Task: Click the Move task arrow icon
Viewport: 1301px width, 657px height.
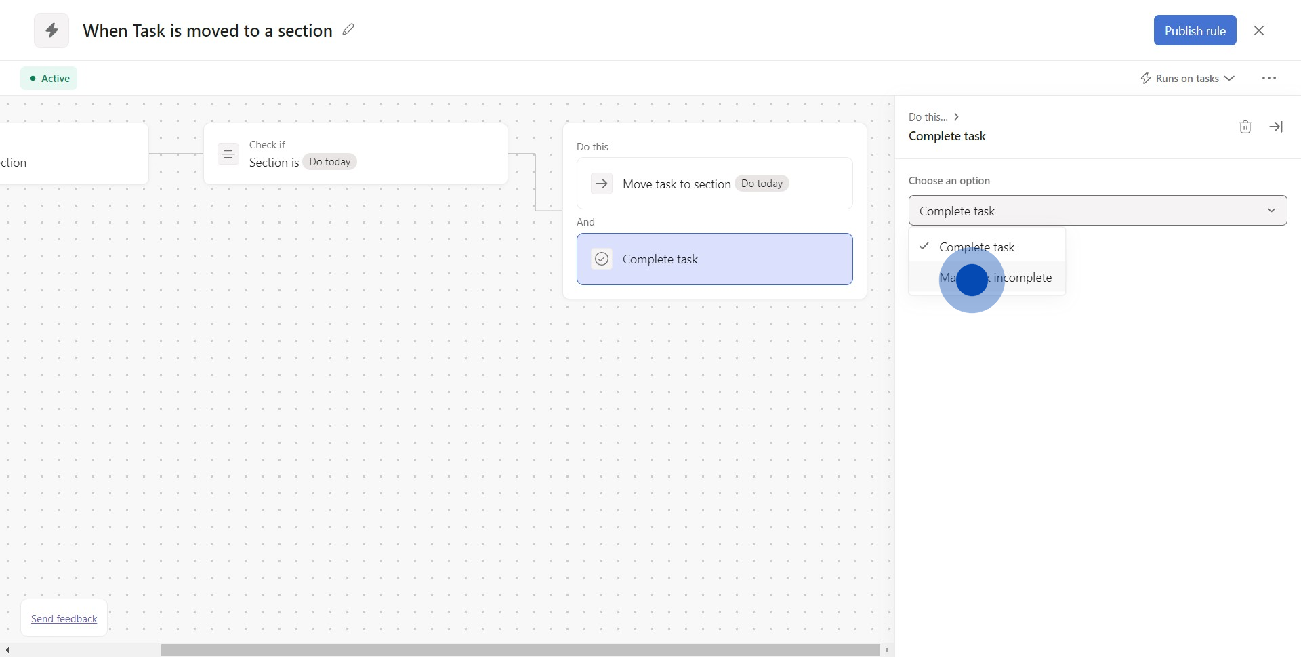Action: point(601,184)
